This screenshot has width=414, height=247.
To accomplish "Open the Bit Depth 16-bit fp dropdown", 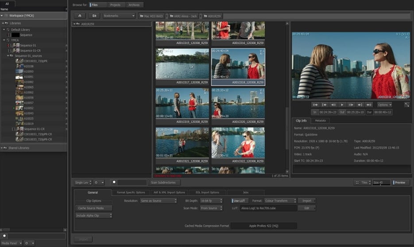I will point(212,201).
